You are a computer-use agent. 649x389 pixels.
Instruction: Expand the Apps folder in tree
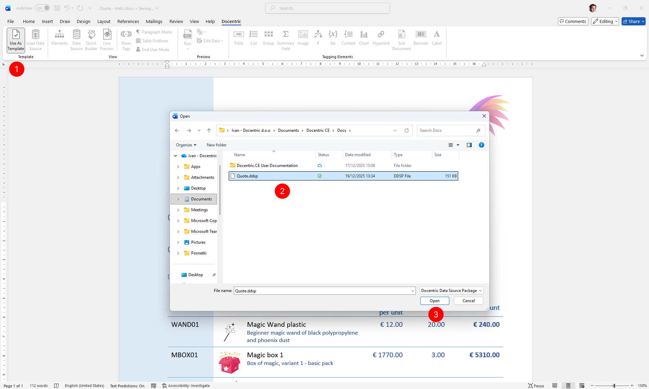178,167
